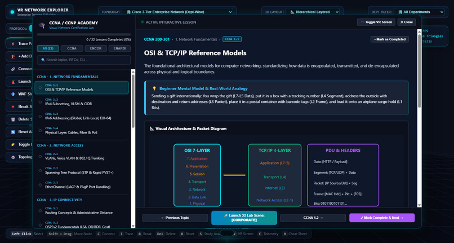Select the ENCOR filter tab
Image resolution: width=454 pixels, height=243 pixels.
[x=96, y=48]
